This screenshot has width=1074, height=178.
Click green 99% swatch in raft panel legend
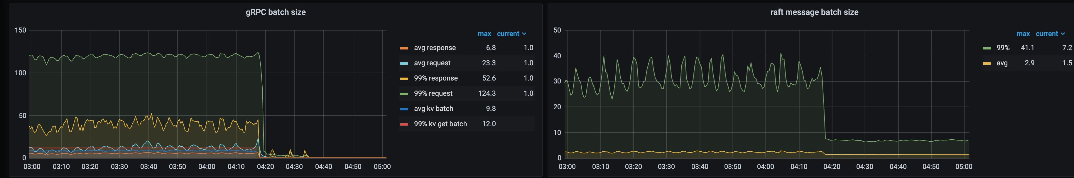[x=987, y=48]
